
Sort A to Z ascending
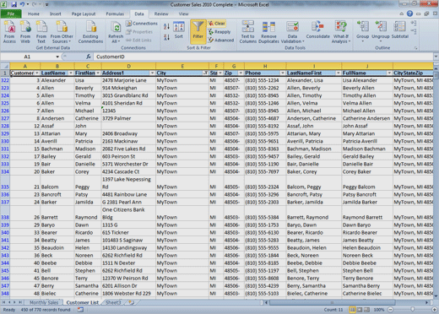coord(166,27)
